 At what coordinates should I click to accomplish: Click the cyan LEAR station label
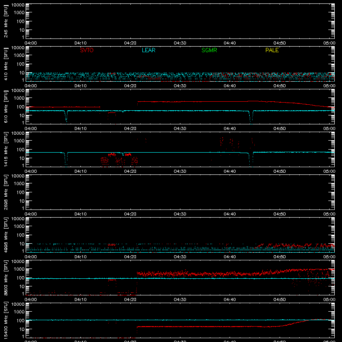click(148, 50)
